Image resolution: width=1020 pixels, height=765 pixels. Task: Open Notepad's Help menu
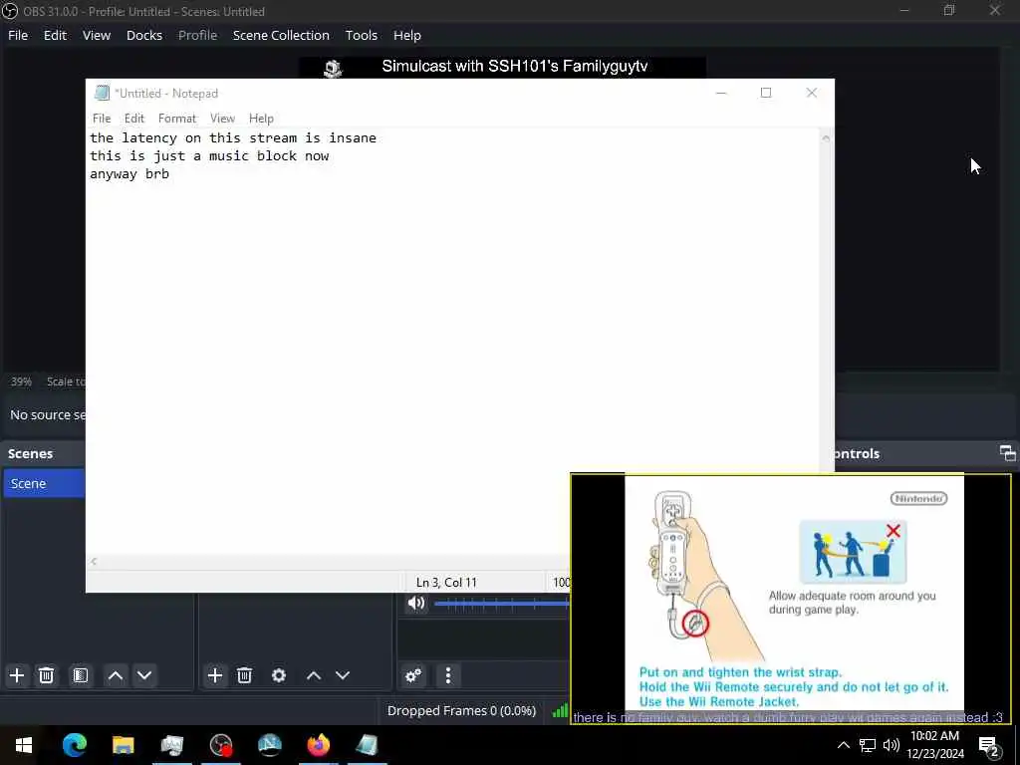261,119
